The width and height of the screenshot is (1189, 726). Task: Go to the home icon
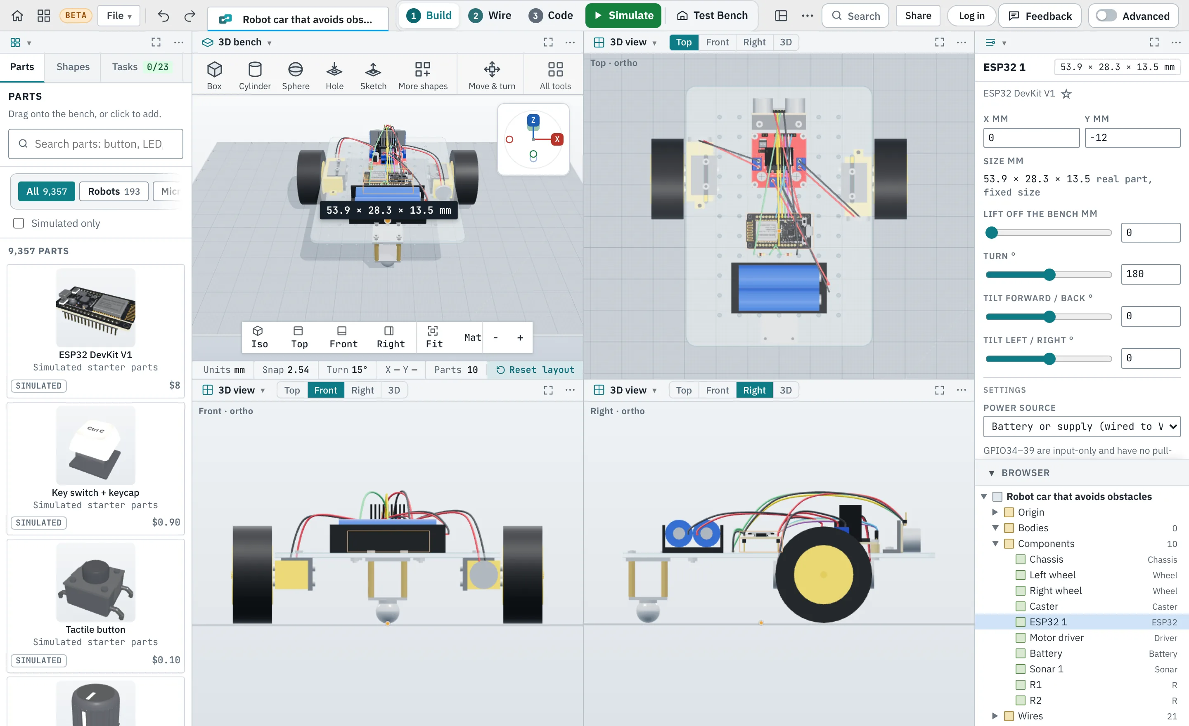[x=17, y=15]
